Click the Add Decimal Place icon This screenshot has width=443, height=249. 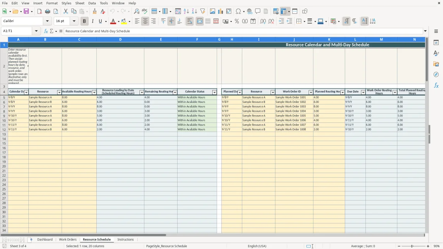click(263, 21)
